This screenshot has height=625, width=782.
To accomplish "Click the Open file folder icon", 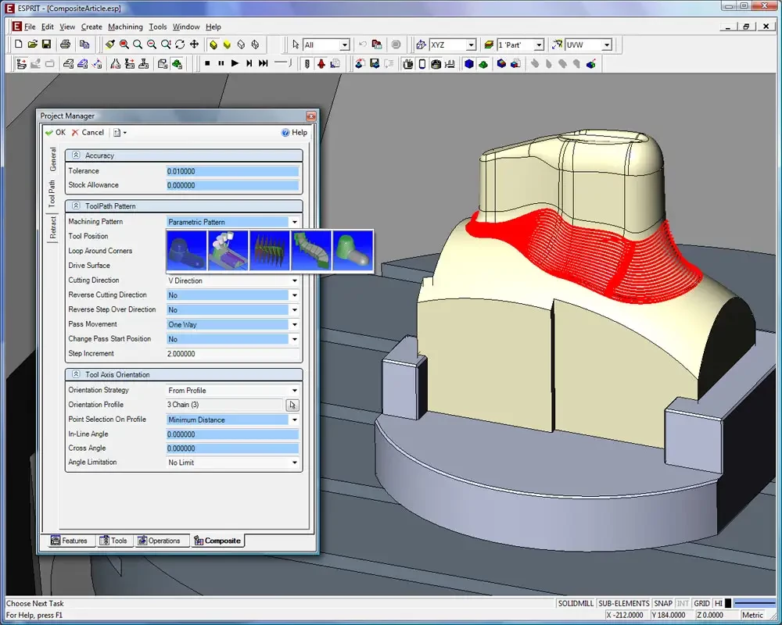I will point(32,45).
